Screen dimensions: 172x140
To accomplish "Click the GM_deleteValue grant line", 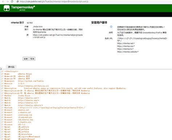I will [17, 134].
